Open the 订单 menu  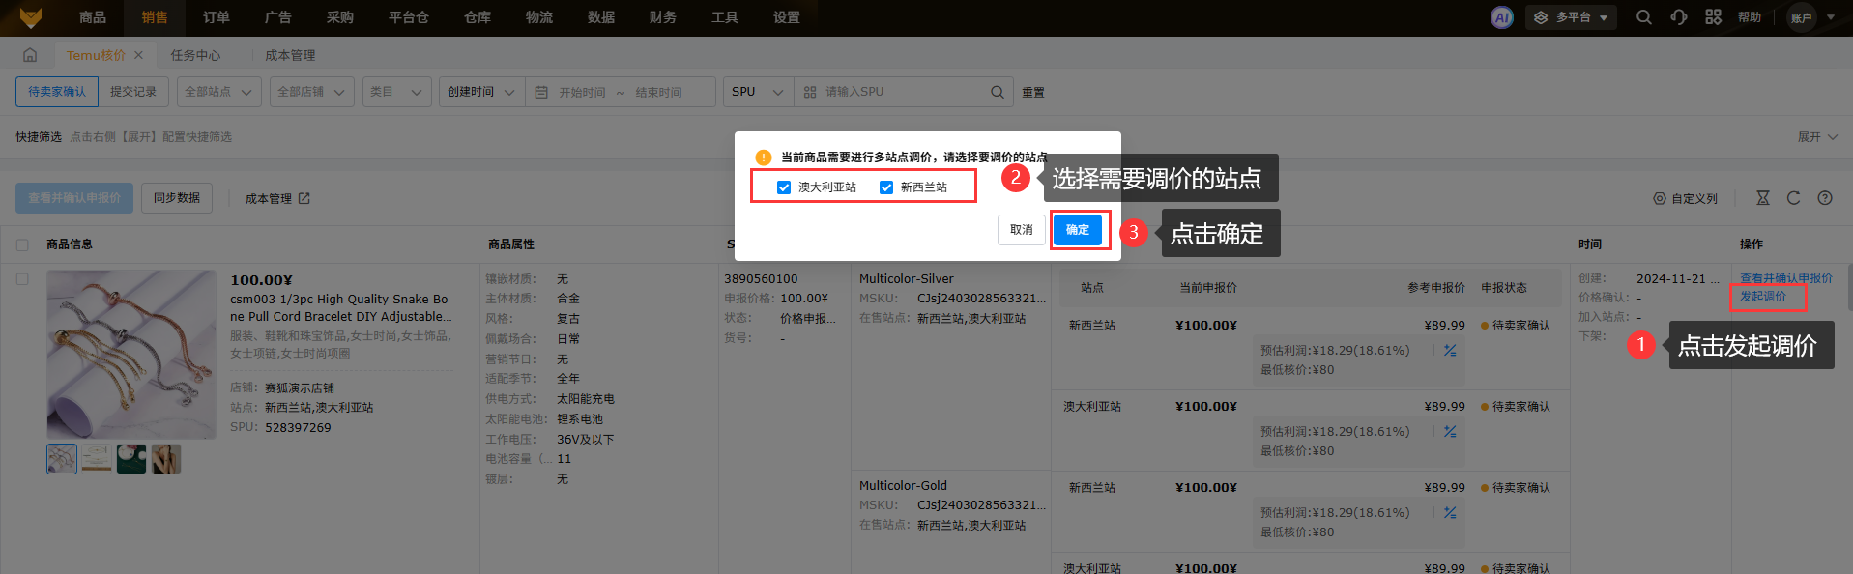pyautogui.click(x=216, y=17)
